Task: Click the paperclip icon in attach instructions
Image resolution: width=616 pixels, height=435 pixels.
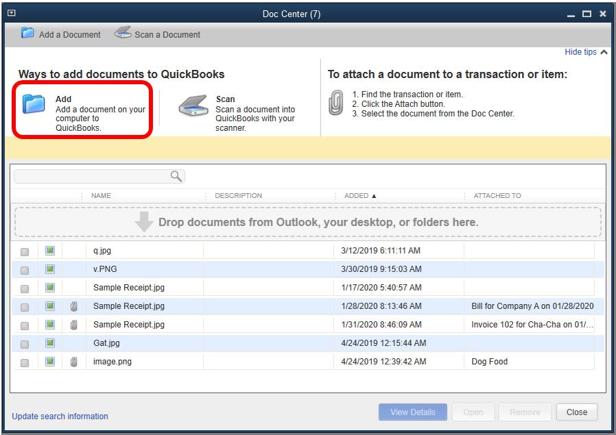Action: point(335,103)
